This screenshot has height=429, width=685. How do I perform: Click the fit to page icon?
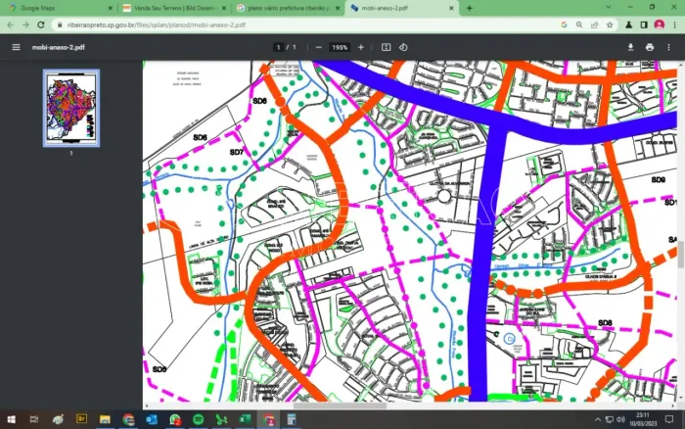click(x=387, y=47)
